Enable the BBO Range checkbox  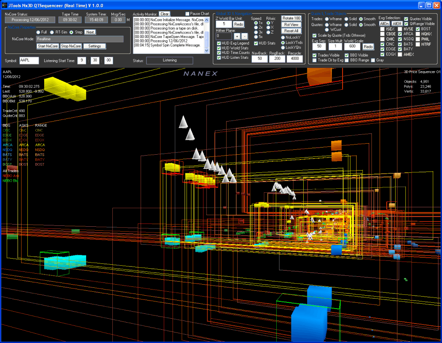pos(347,60)
